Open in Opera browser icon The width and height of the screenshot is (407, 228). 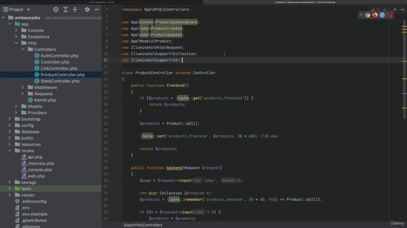click(x=389, y=15)
